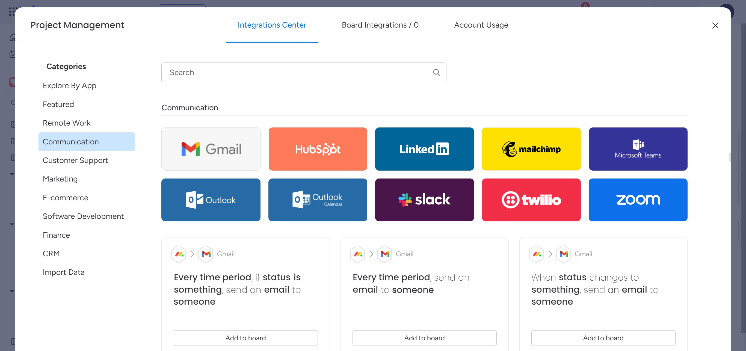Click Gmail icon on 'Every time period, send an email' card
Viewport: 746px width, 351px height.
[x=384, y=254]
